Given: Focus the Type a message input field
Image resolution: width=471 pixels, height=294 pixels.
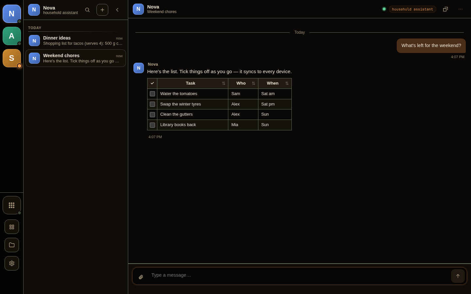Looking at the screenshot, I should pyautogui.click(x=299, y=275).
